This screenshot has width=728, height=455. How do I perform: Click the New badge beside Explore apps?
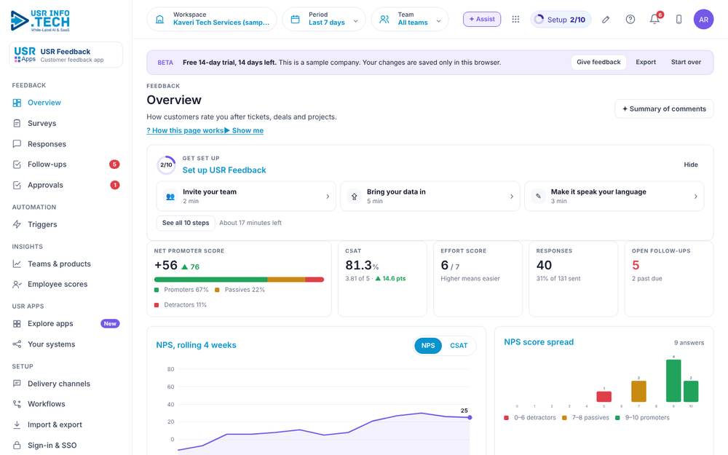pyautogui.click(x=110, y=324)
